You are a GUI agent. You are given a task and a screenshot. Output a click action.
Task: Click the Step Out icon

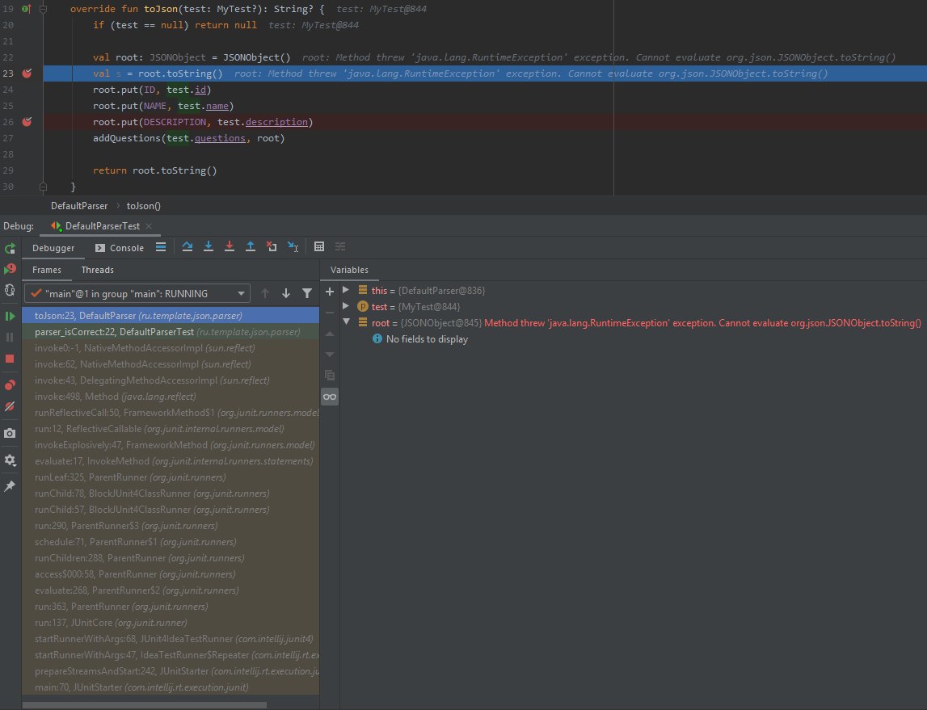tap(251, 247)
